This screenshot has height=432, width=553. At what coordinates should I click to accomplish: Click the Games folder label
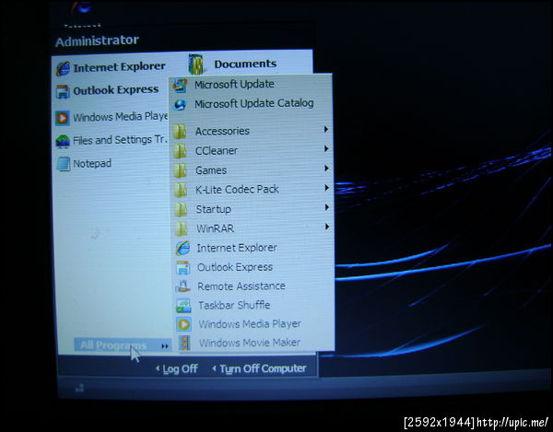[211, 170]
